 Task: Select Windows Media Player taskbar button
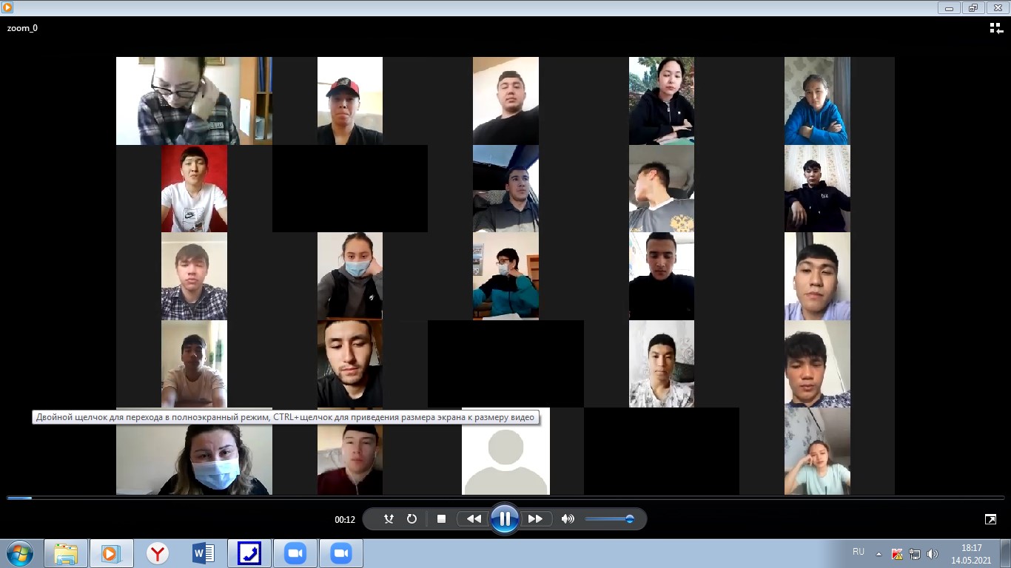(112, 554)
